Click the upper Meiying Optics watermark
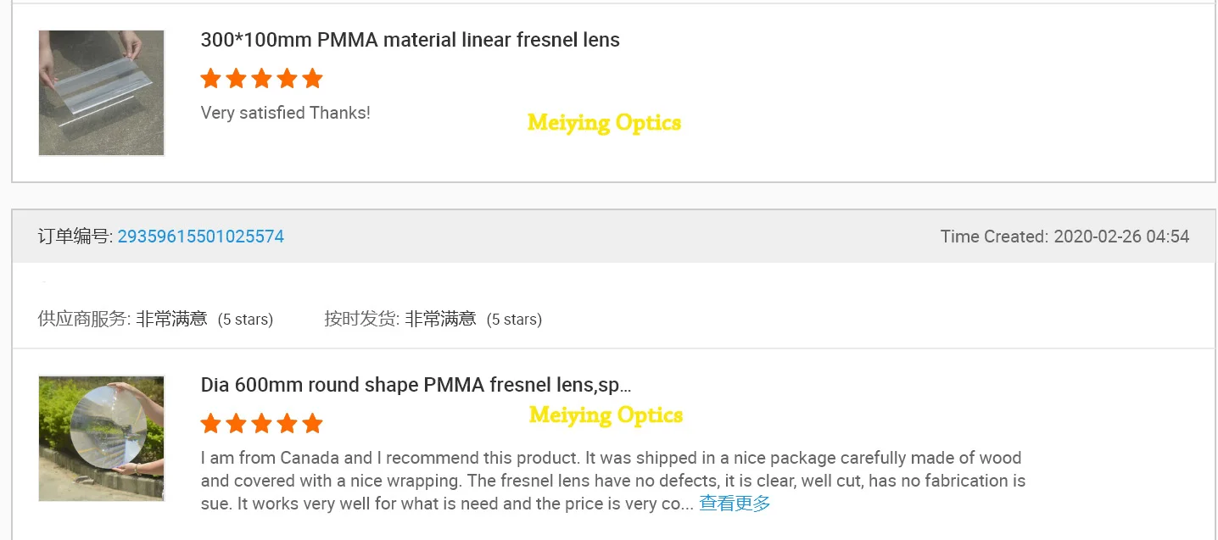The width and height of the screenshot is (1218, 540). pos(604,123)
